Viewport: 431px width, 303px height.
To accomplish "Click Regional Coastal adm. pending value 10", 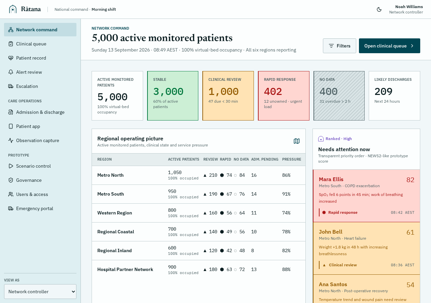I will (x=254, y=232).
